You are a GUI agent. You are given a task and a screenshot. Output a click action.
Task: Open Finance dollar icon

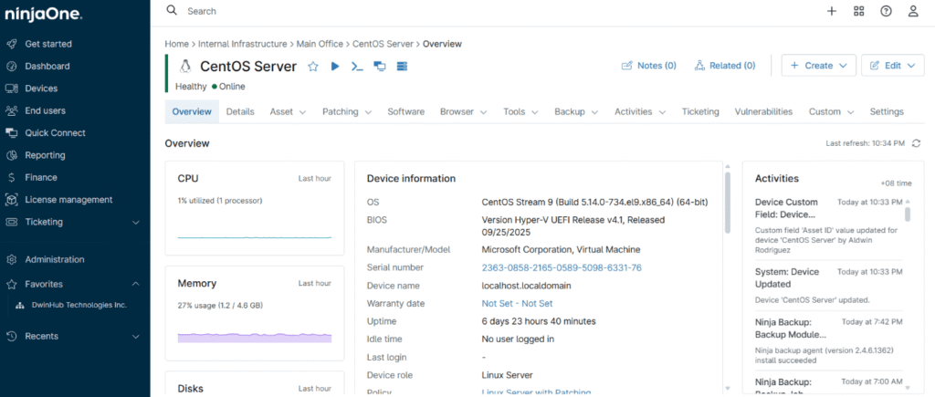click(11, 178)
